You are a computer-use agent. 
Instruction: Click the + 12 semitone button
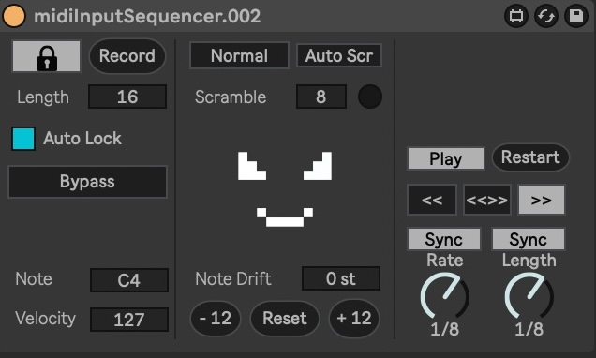tap(354, 318)
